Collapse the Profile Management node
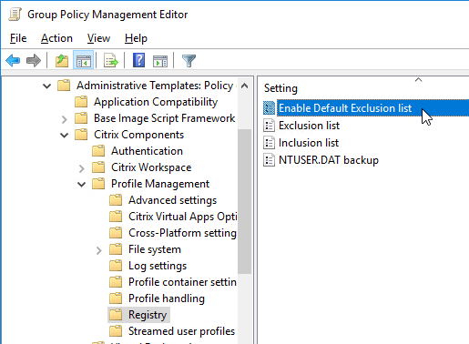Viewport: 469px width, 344px height. click(82, 184)
